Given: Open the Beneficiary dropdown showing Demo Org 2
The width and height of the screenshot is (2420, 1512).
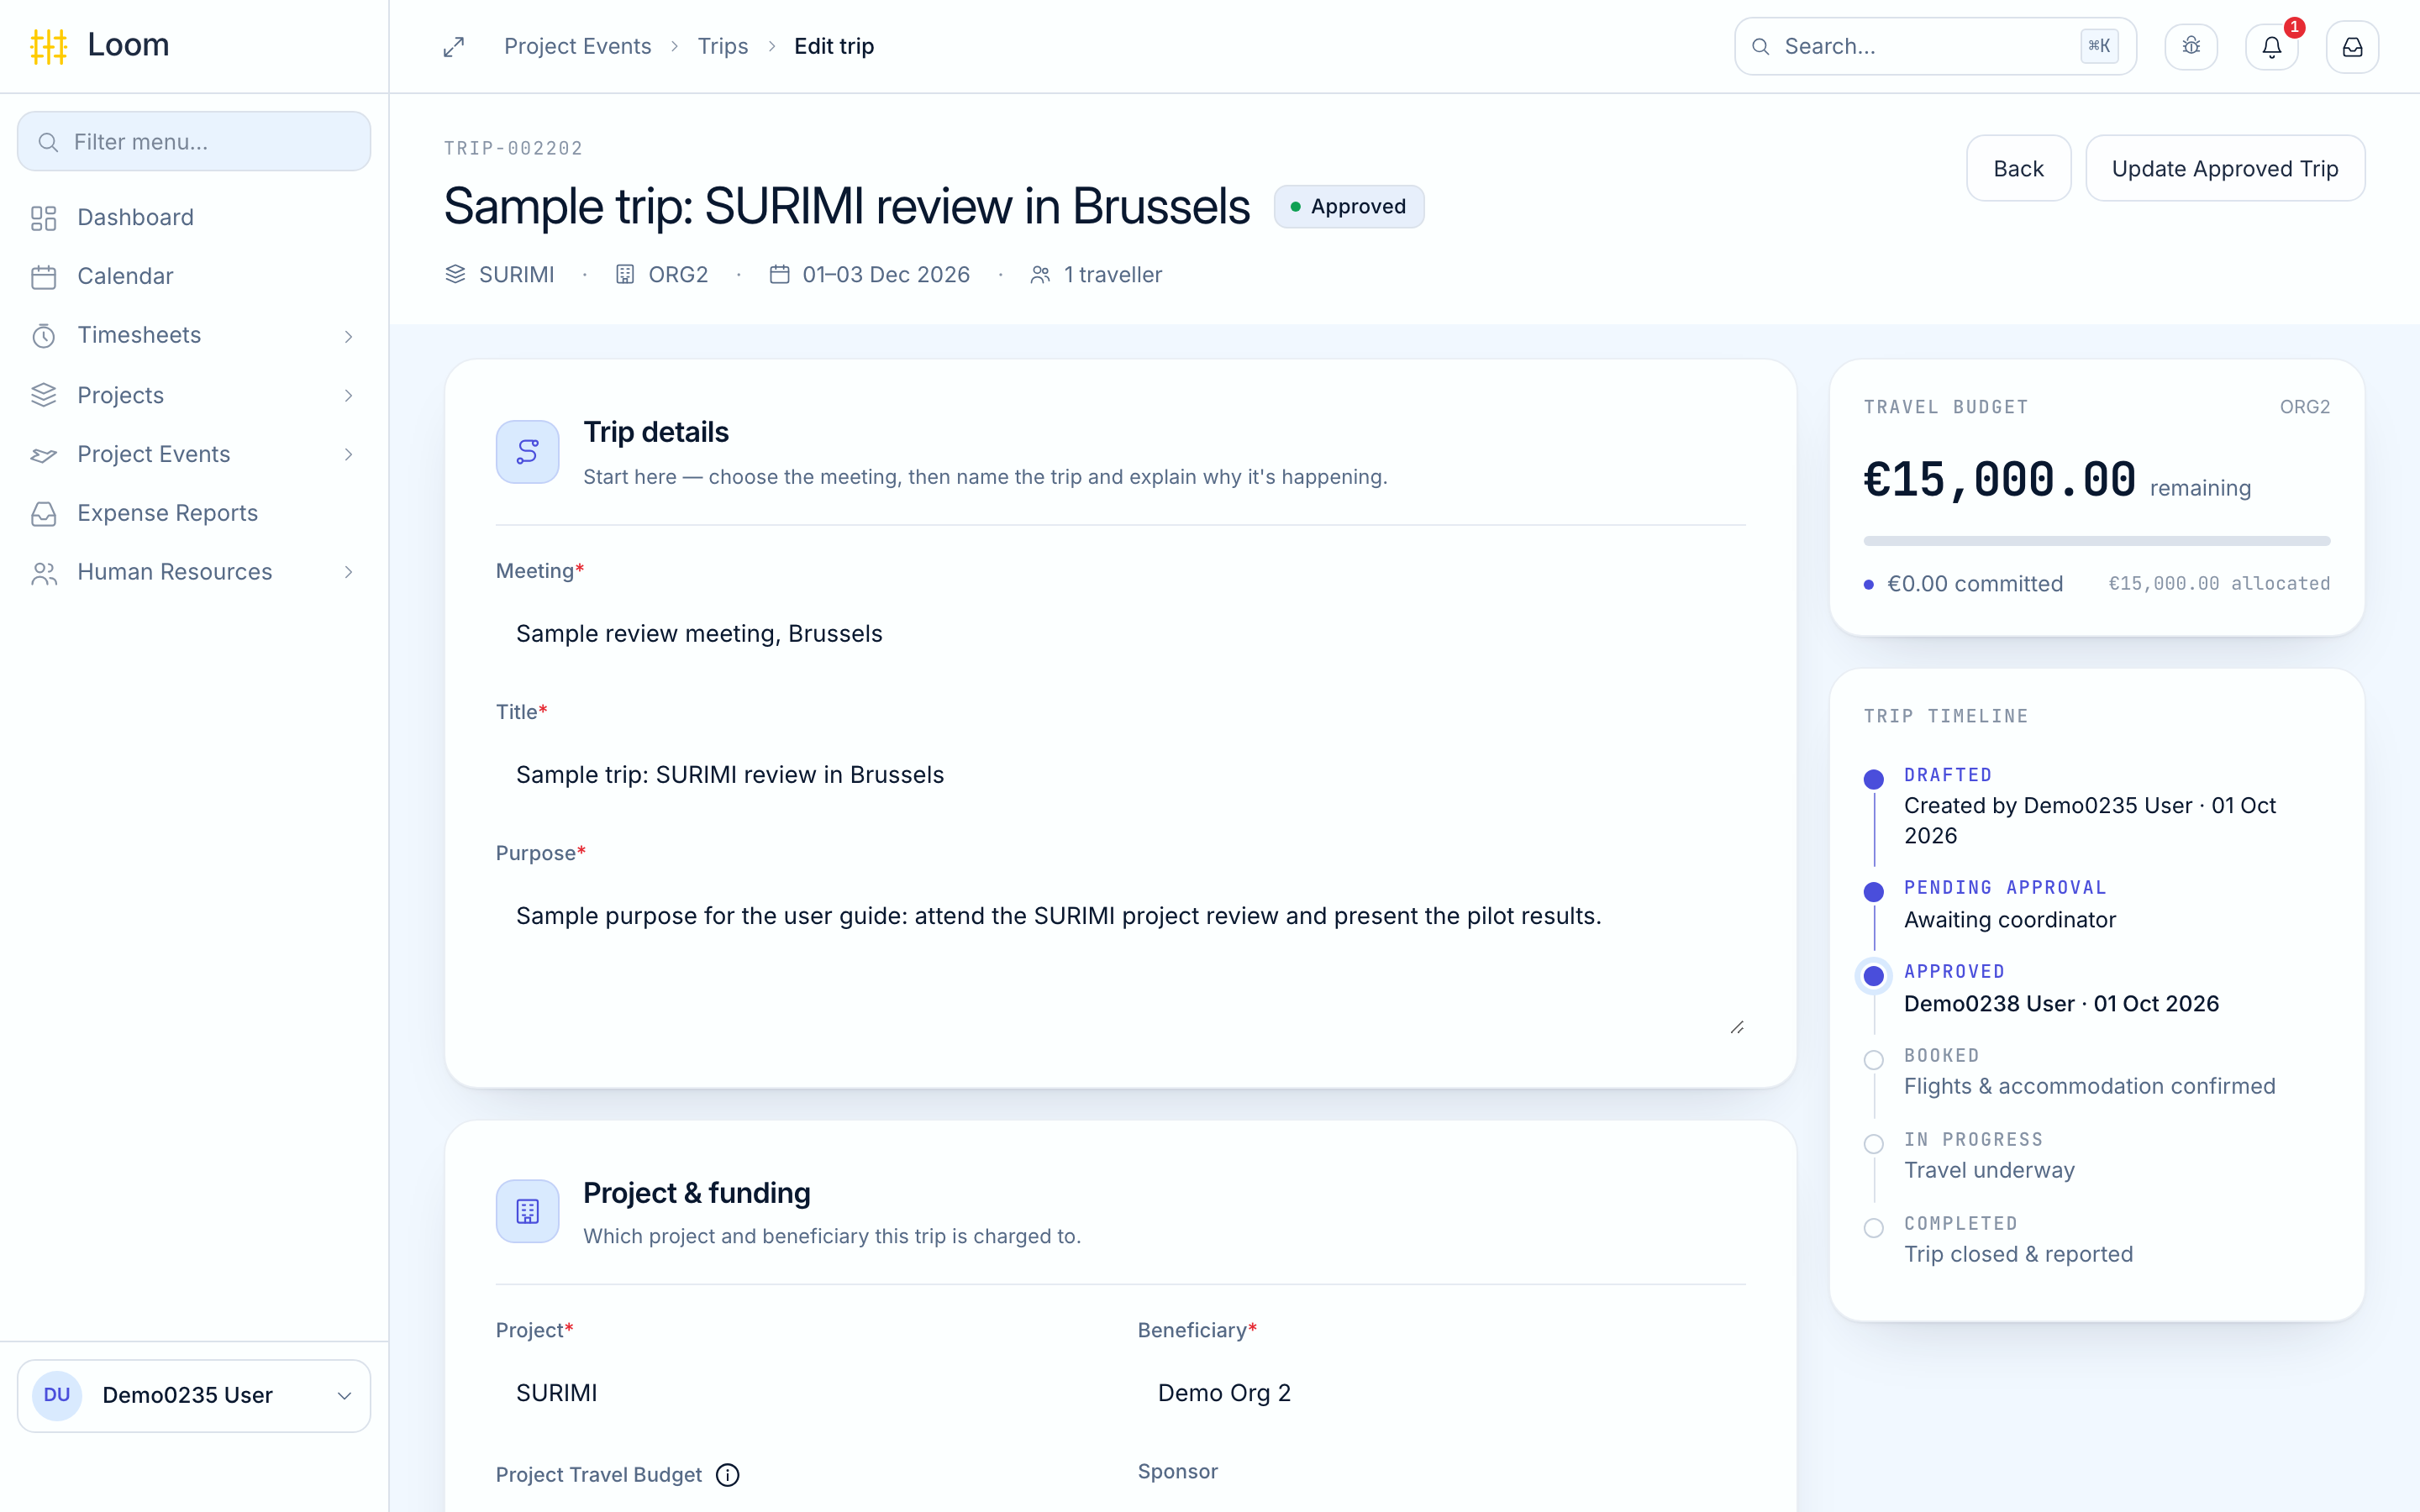Looking at the screenshot, I should click(x=1441, y=1393).
